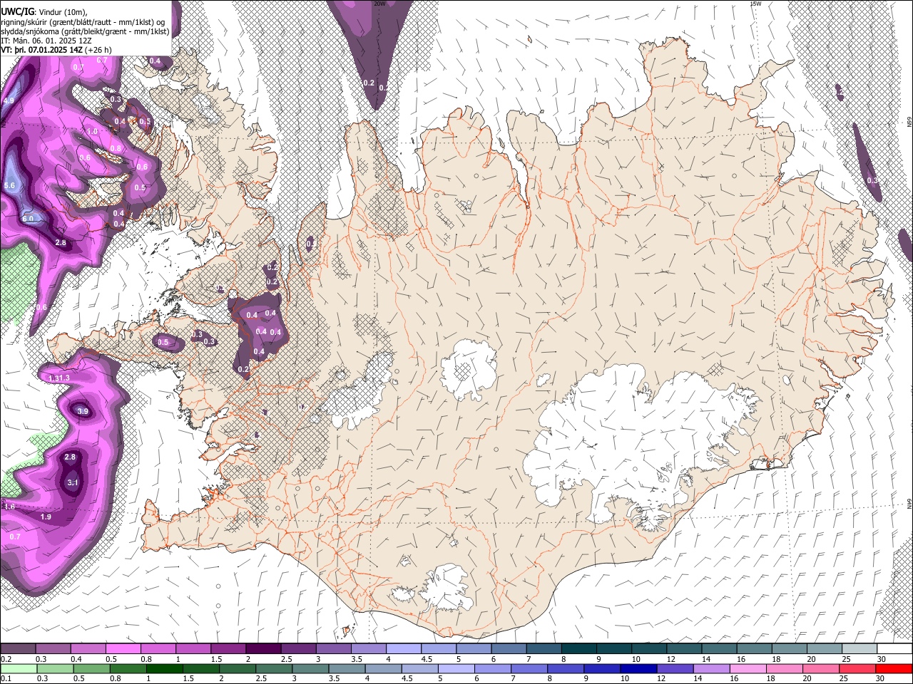Click the 3.9 precipitation value on the map

[x=83, y=411]
